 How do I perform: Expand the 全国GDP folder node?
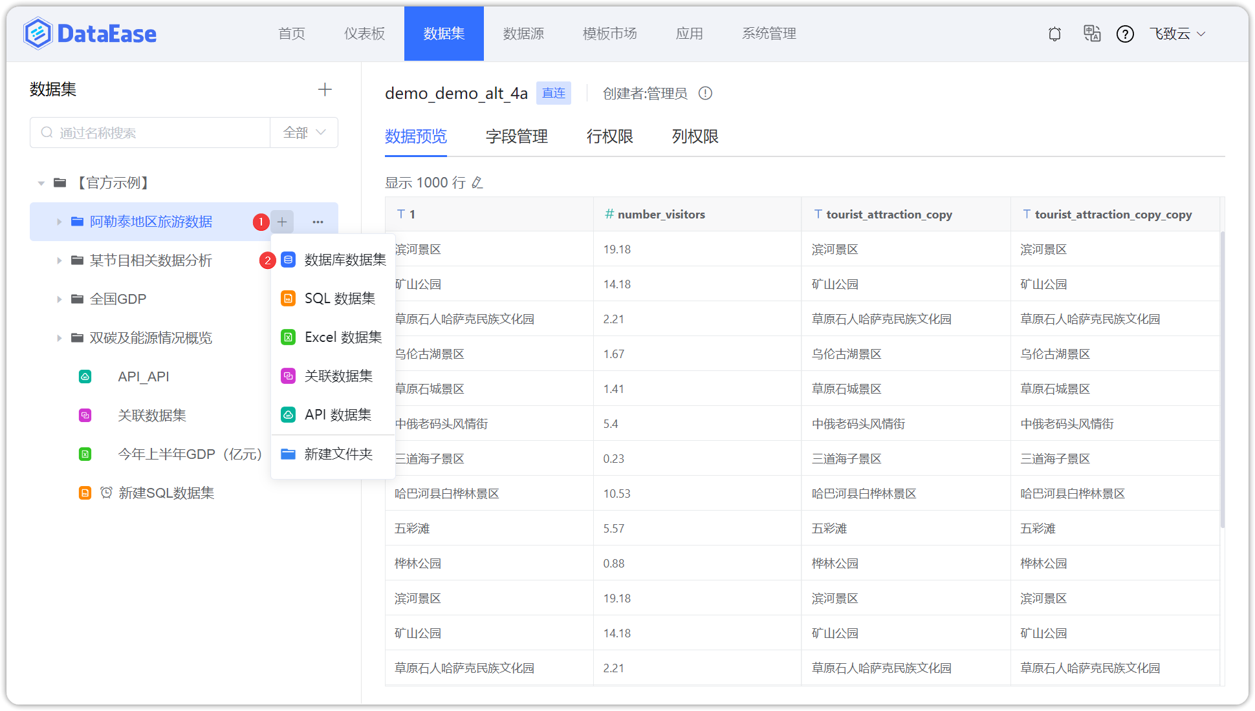point(59,299)
